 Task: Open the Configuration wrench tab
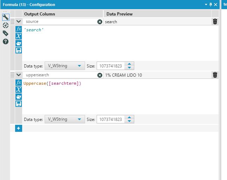[5, 17]
